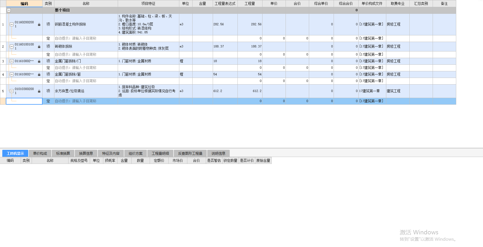Open the 特征及内容 tab
The width and height of the screenshot is (483, 247).
[x=111, y=153]
